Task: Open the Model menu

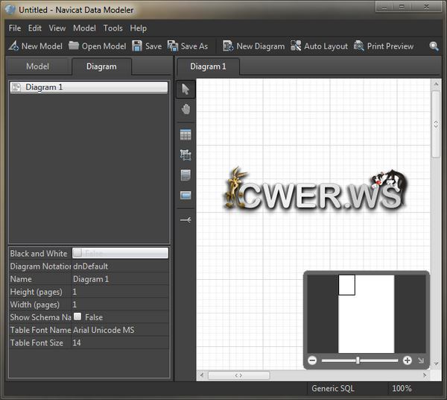Action: [84, 28]
